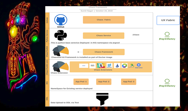Select the AppDynamics extension icon
The width and height of the screenshot is (188, 111).
coord(131,66)
